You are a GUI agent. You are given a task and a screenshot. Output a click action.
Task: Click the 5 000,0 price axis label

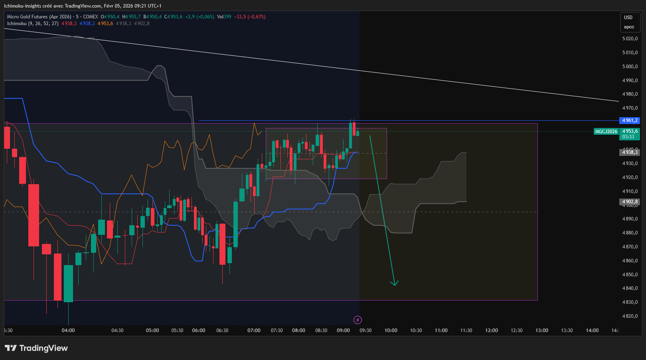[630, 67]
